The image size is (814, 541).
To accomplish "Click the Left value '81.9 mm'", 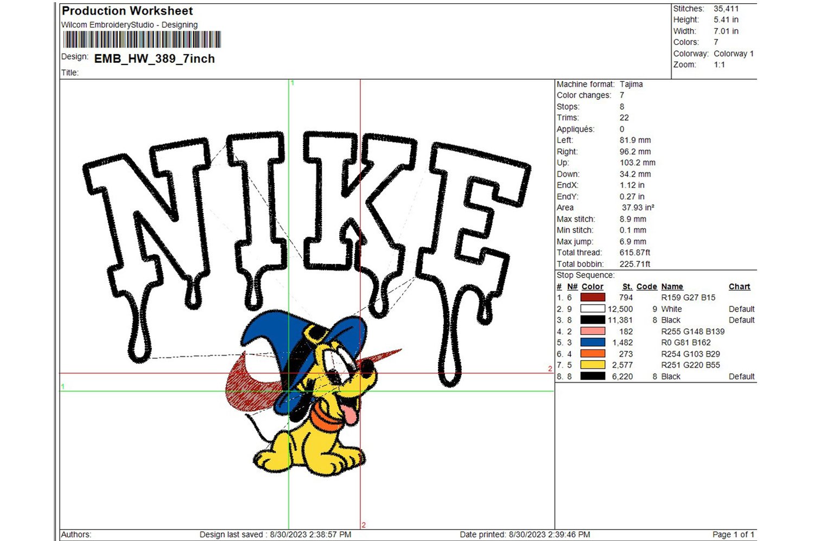I will pos(635,140).
